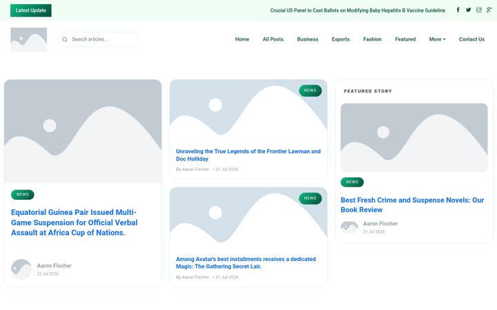The image size is (497, 310).
Task: Click the author avatar on Equatorial Guinea card
Action: (x=21, y=269)
